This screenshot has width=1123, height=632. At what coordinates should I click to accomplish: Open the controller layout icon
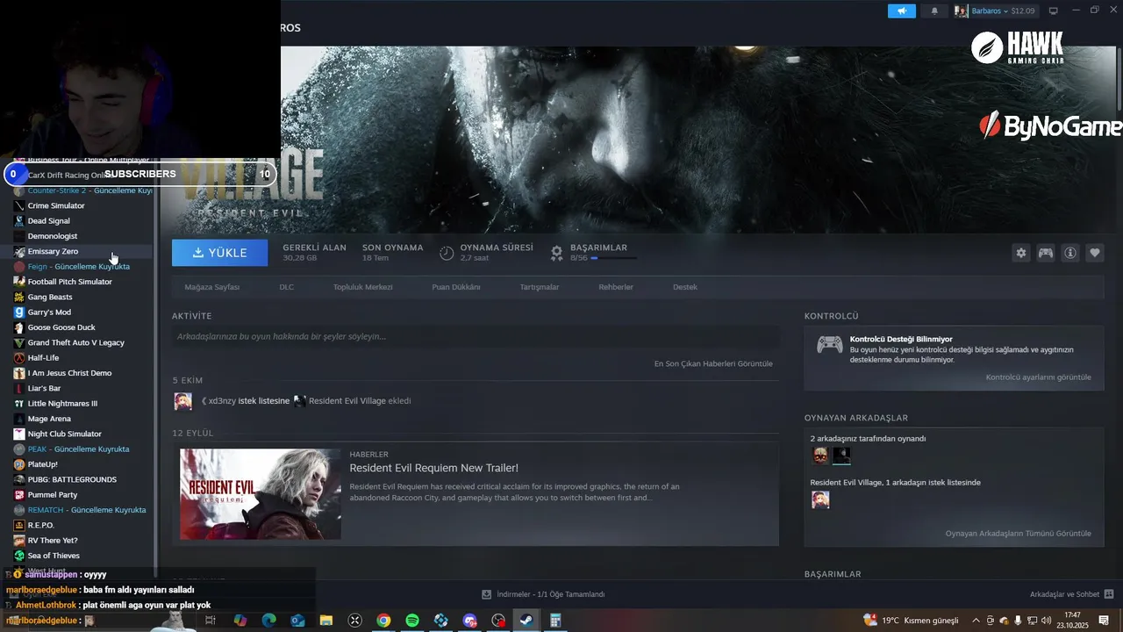(1046, 253)
